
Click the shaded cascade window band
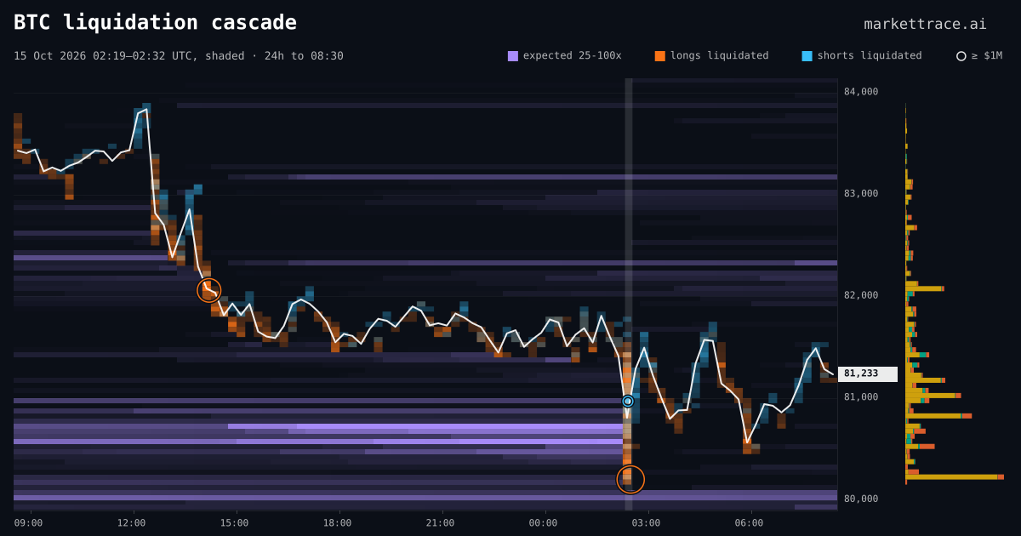click(x=629, y=294)
